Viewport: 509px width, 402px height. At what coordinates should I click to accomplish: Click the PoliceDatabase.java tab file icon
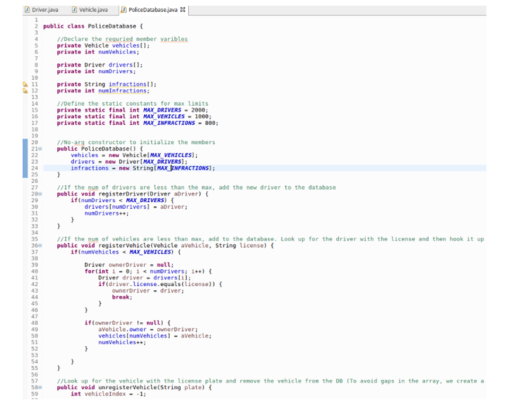tap(124, 10)
